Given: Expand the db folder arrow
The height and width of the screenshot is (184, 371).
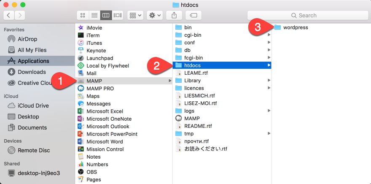Looking at the screenshot, I should (x=269, y=50).
